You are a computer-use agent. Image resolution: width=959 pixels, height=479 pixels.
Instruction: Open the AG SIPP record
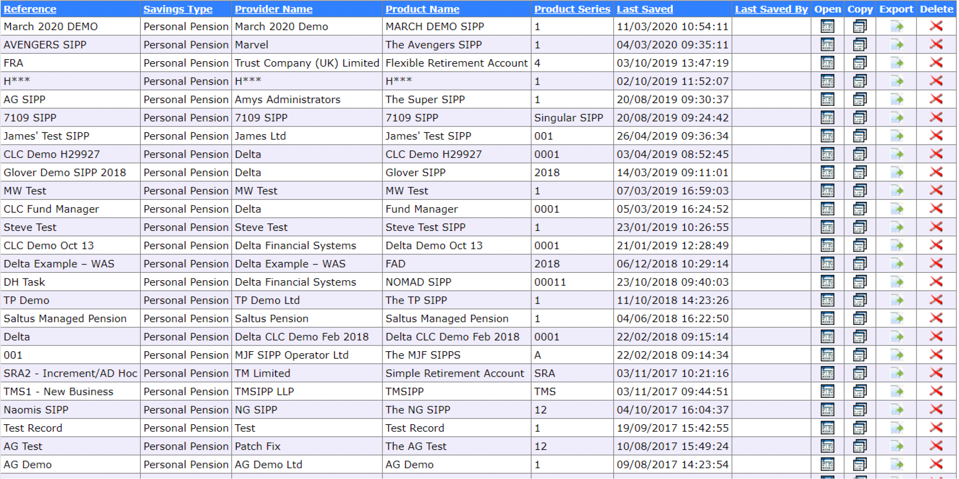pos(827,99)
